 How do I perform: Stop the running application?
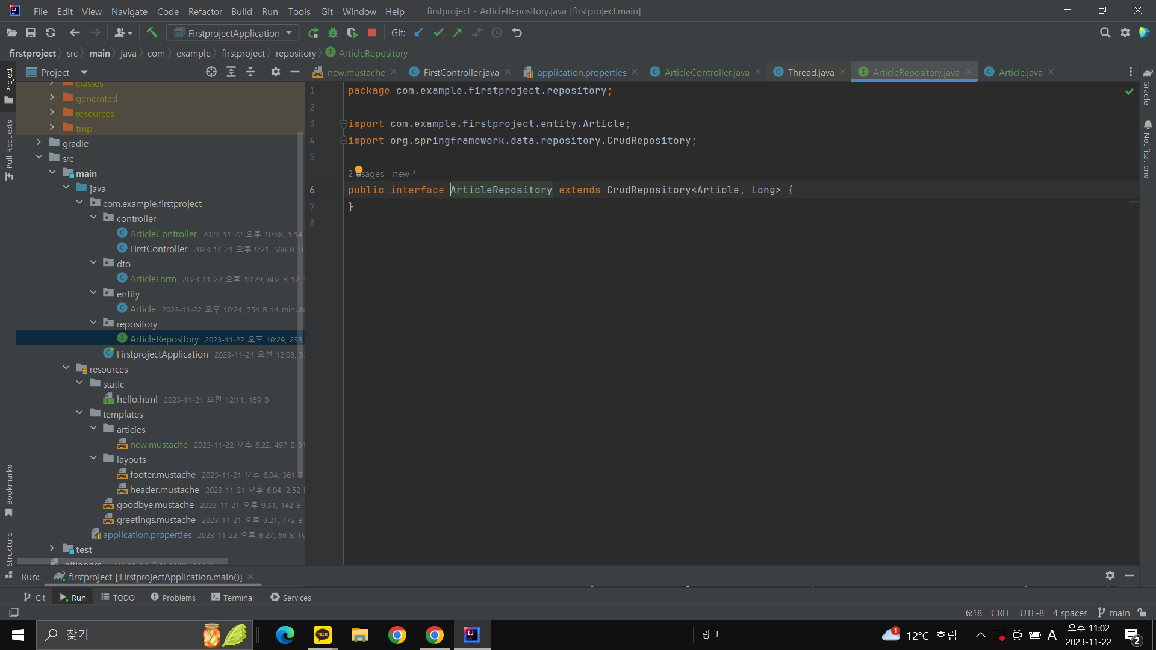click(372, 33)
